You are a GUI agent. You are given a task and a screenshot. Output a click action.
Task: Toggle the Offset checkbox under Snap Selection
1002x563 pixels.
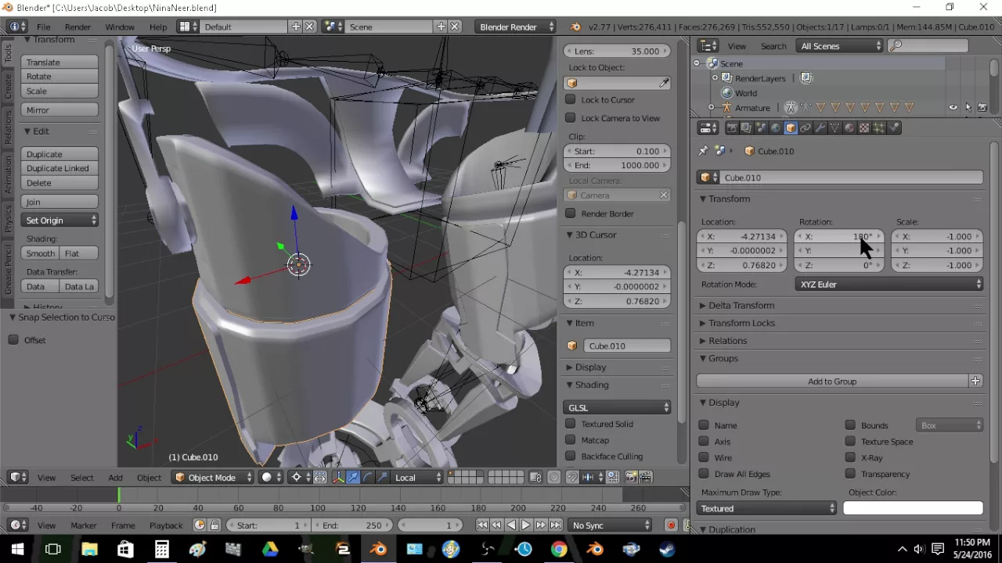pyautogui.click(x=13, y=340)
